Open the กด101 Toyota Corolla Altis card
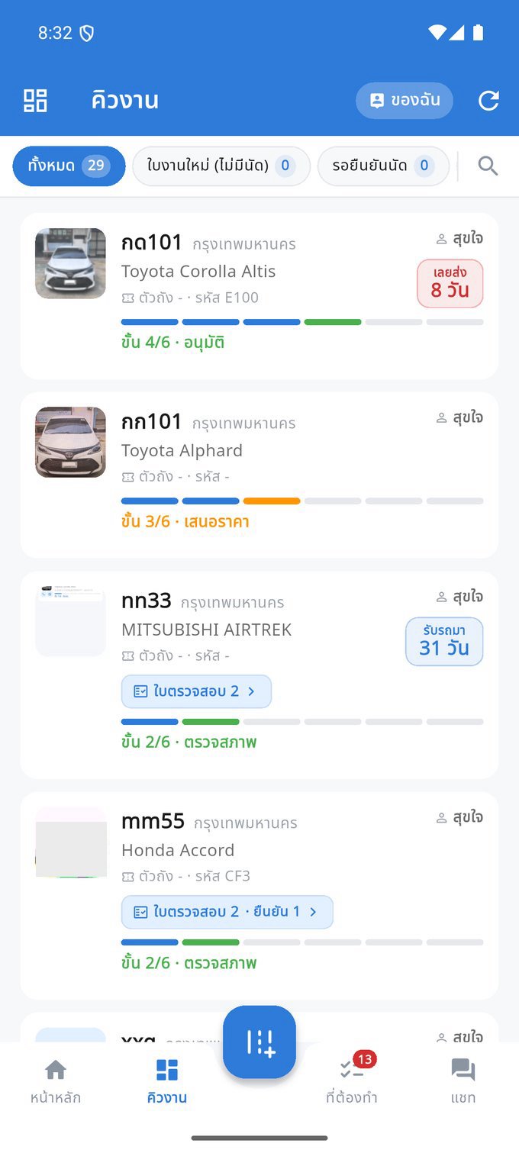This screenshot has height=1153, width=519. tap(259, 296)
